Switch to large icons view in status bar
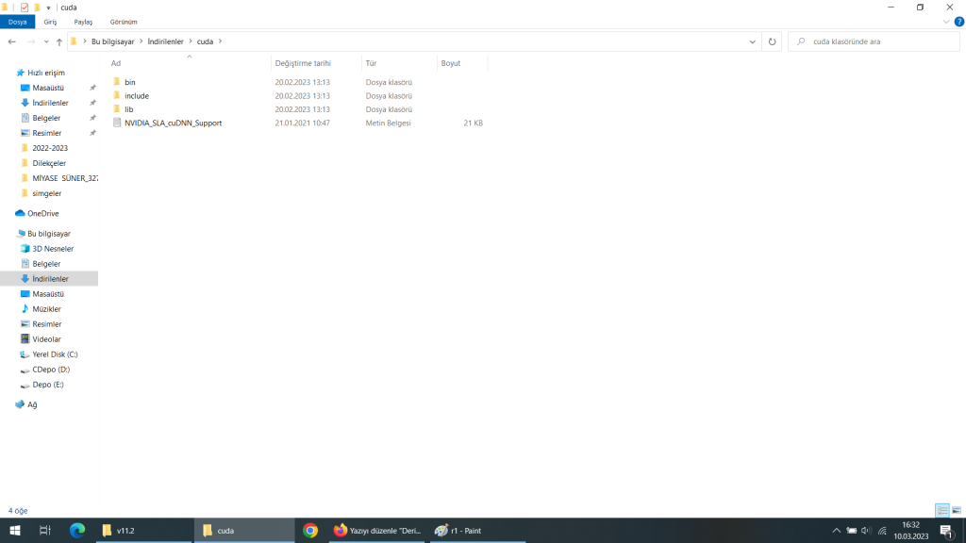This screenshot has height=543, width=966. [957, 510]
